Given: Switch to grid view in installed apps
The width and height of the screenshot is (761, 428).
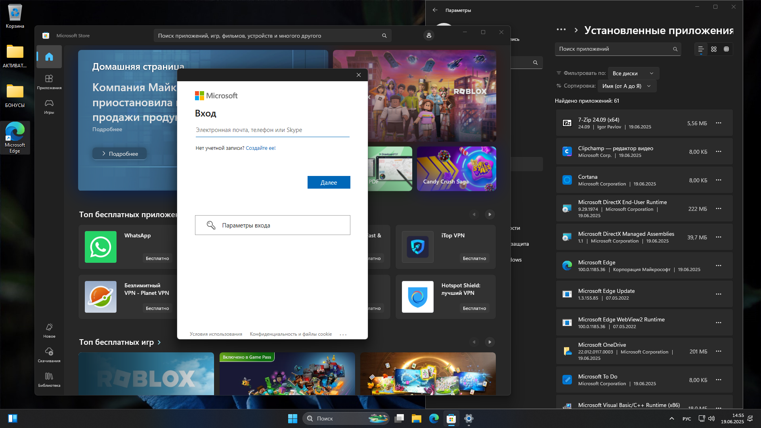Looking at the screenshot, I should [714, 49].
